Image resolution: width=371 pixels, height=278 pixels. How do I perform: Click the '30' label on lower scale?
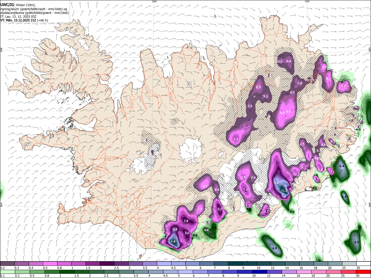(358, 276)
